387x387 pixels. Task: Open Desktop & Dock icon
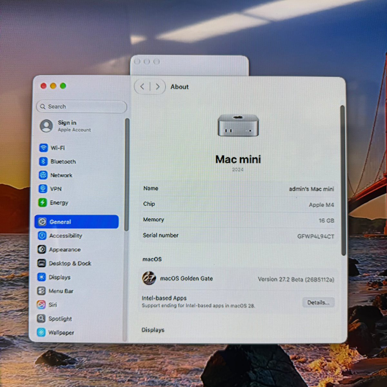click(42, 263)
